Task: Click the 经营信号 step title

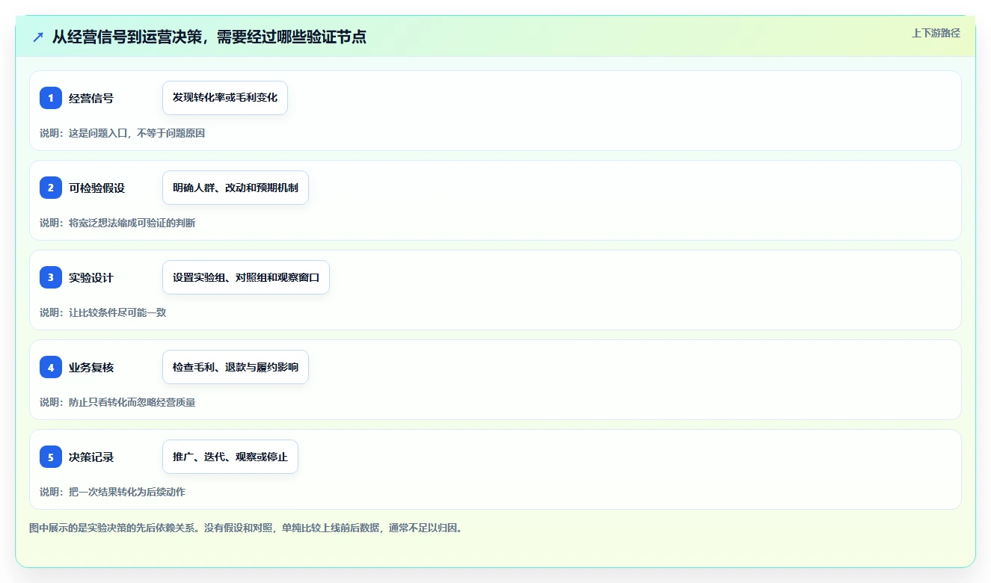Action: (91, 98)
